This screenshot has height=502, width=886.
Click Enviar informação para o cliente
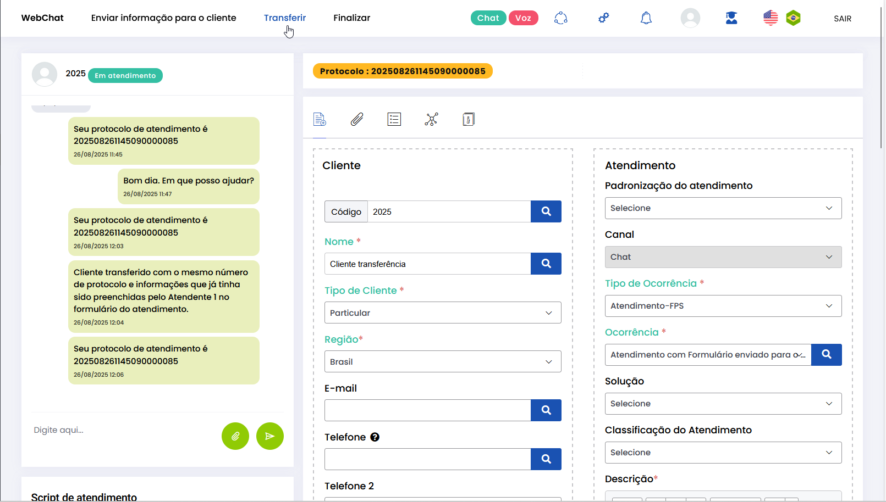tap(164, 18)
